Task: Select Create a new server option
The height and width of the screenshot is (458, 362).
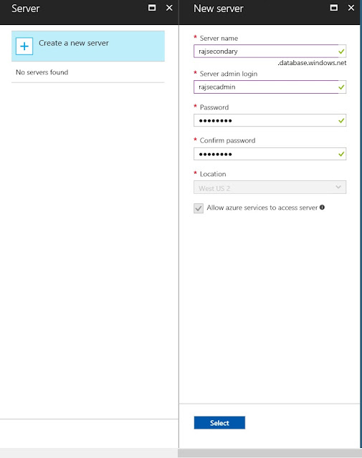Action: tap(88, 46)
